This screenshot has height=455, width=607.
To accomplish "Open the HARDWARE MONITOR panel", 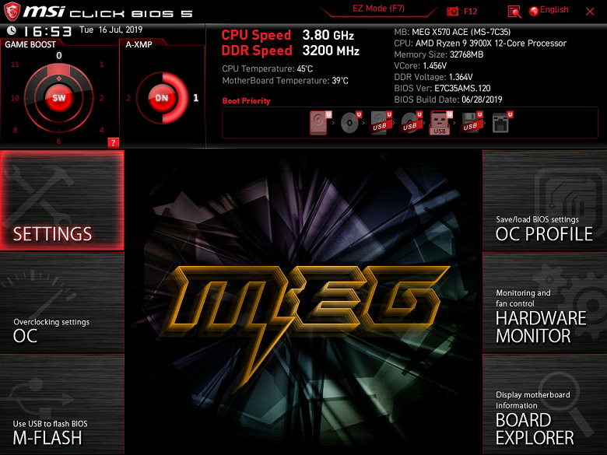I will [x=545, y=303].
